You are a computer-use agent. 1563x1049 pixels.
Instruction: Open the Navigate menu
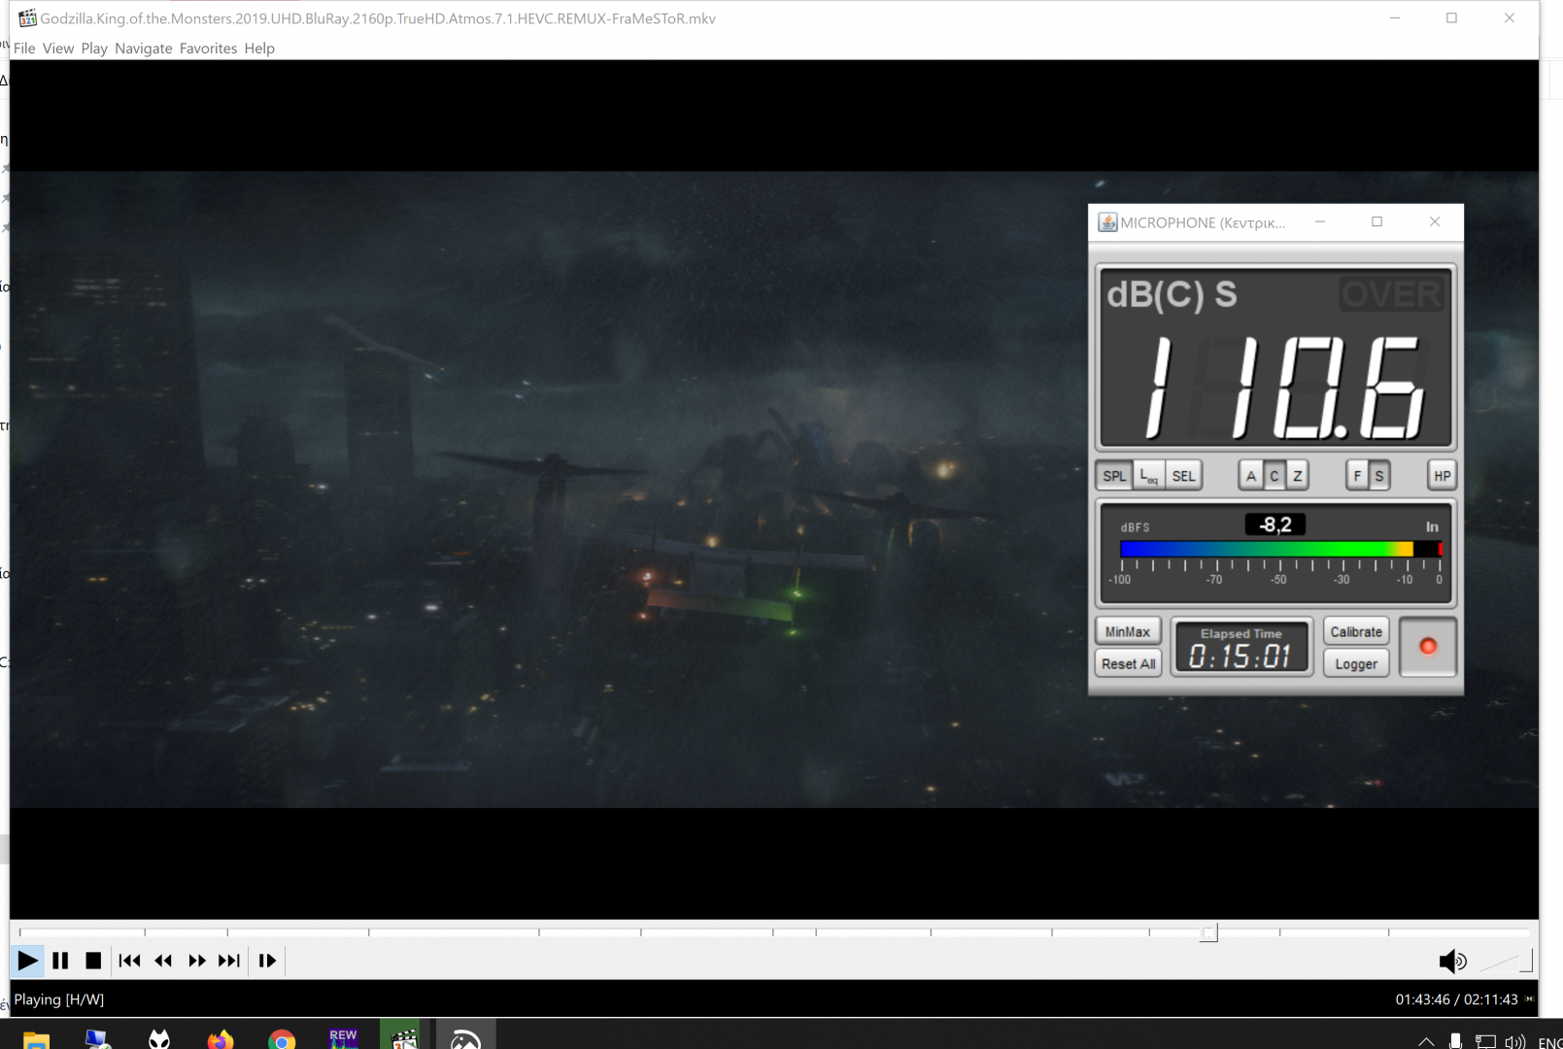[x=144, y=49]
